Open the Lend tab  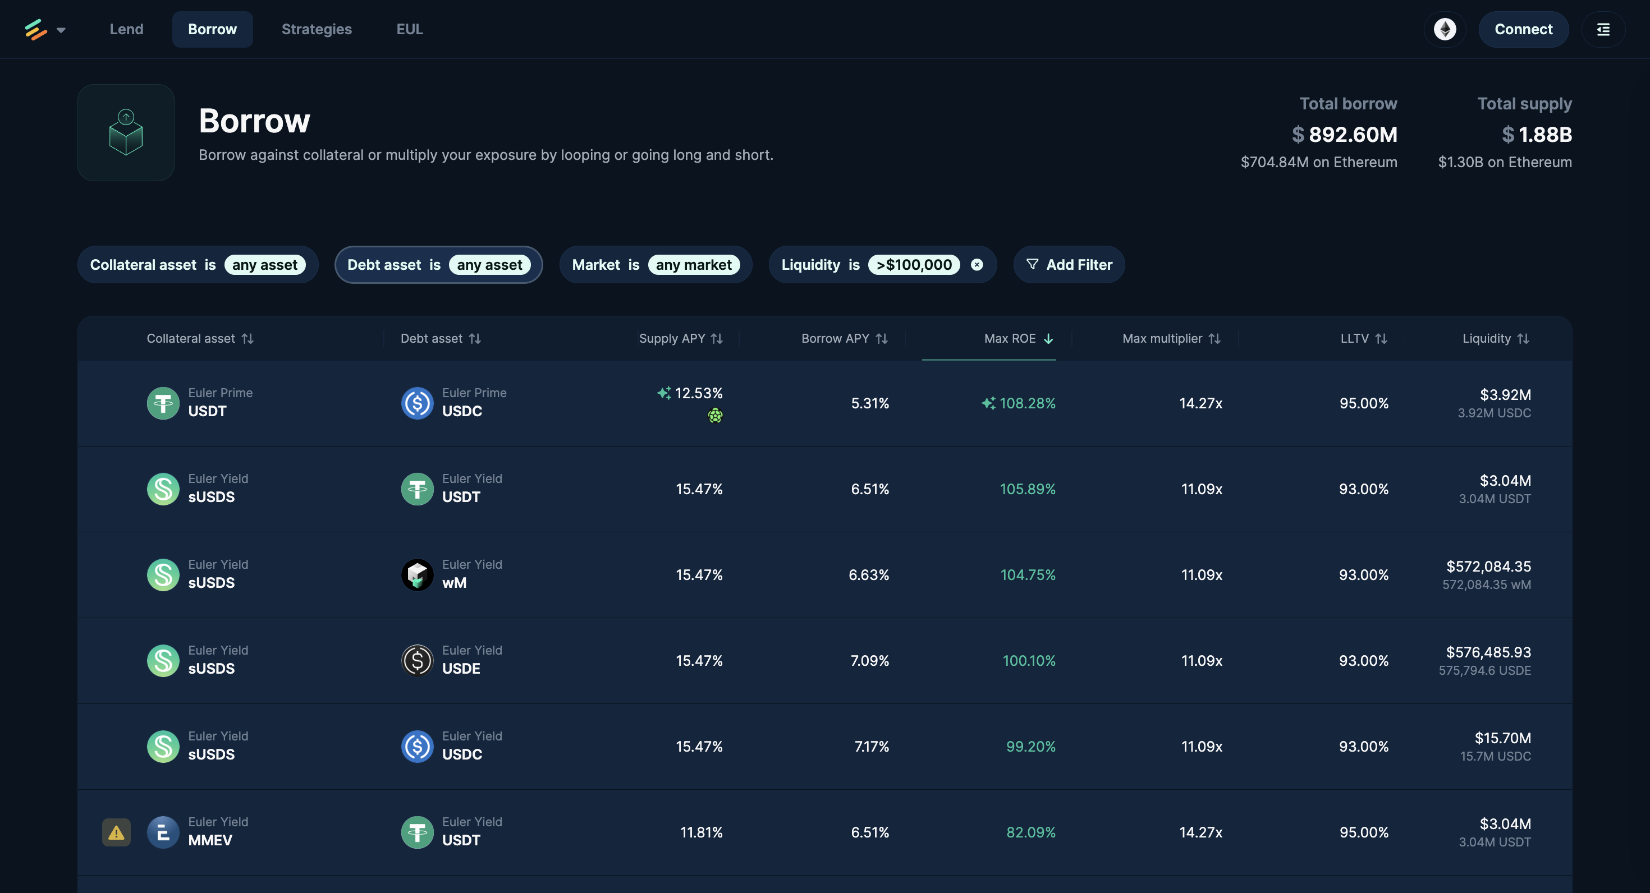[x=126, y=29]
